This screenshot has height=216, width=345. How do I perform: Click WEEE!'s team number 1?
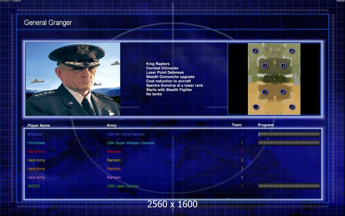pyautogui.click(x=242, y=186)
